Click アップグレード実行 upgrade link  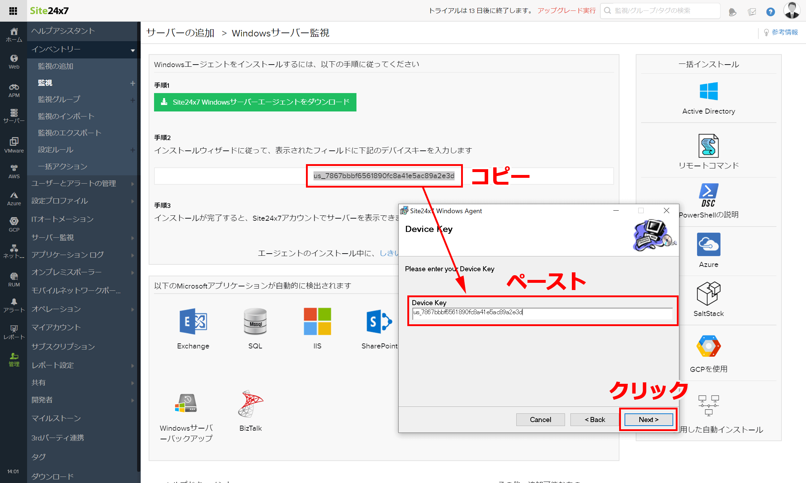[567, 10]
